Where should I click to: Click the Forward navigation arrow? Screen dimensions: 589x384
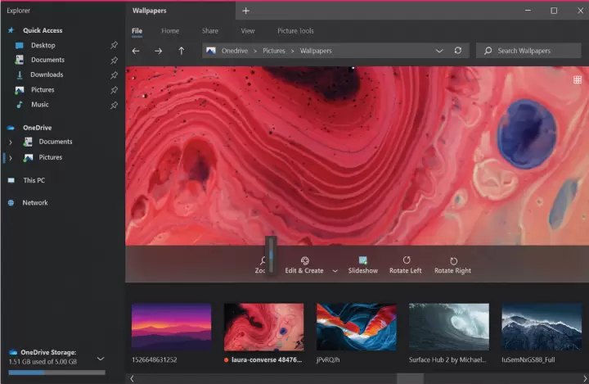coord(158,51)
